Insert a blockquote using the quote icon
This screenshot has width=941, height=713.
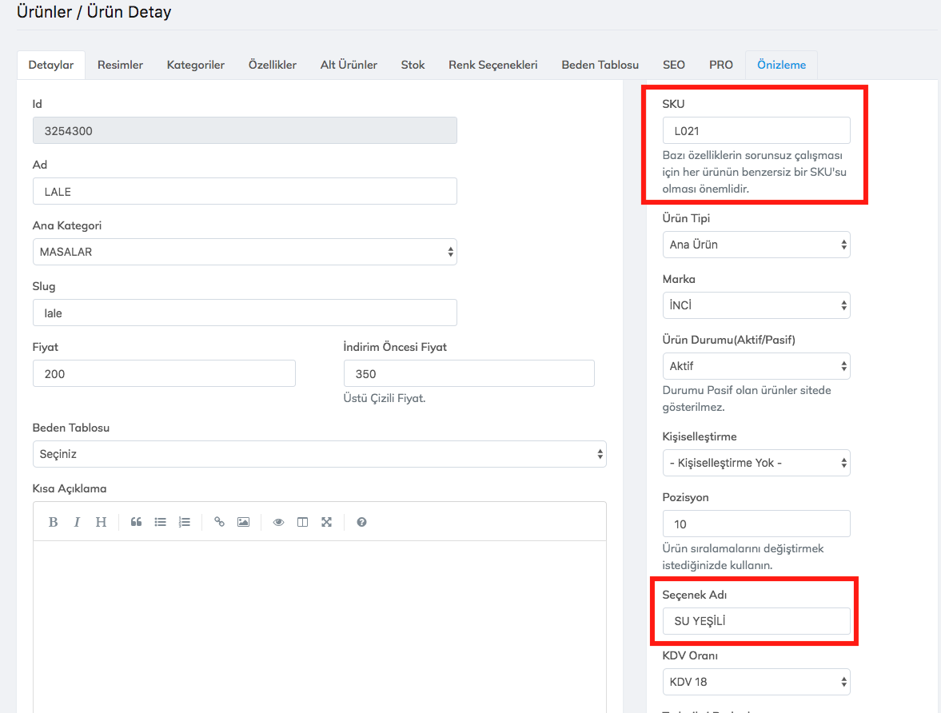136,522
